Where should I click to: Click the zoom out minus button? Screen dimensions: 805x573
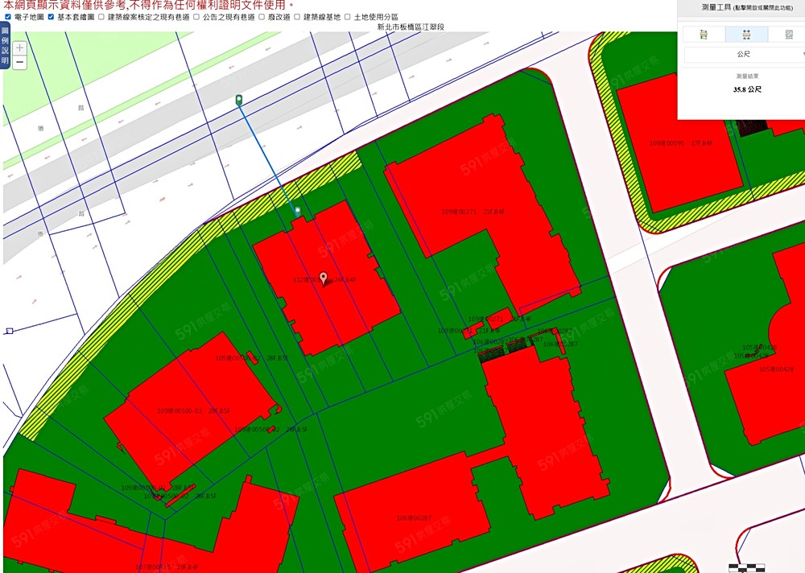pos(20,63)
